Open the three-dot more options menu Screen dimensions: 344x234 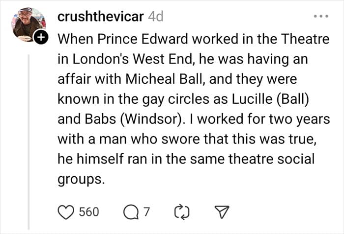pos(321,17)
